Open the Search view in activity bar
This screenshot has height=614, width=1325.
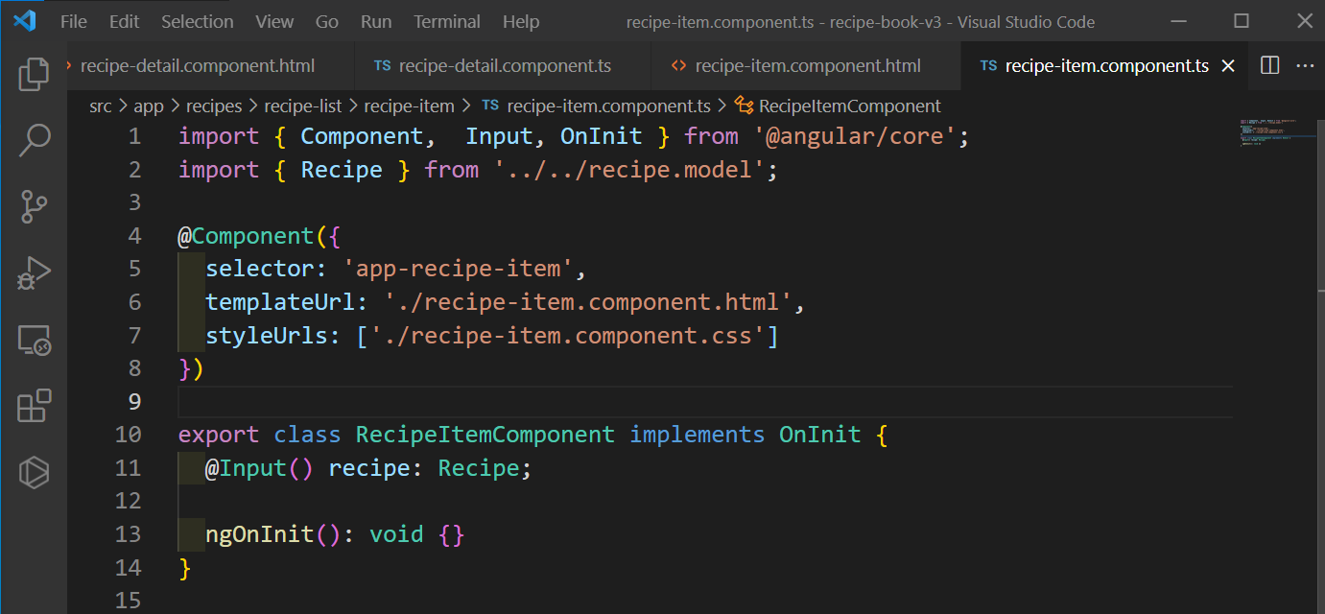click(x=34, y=140)
